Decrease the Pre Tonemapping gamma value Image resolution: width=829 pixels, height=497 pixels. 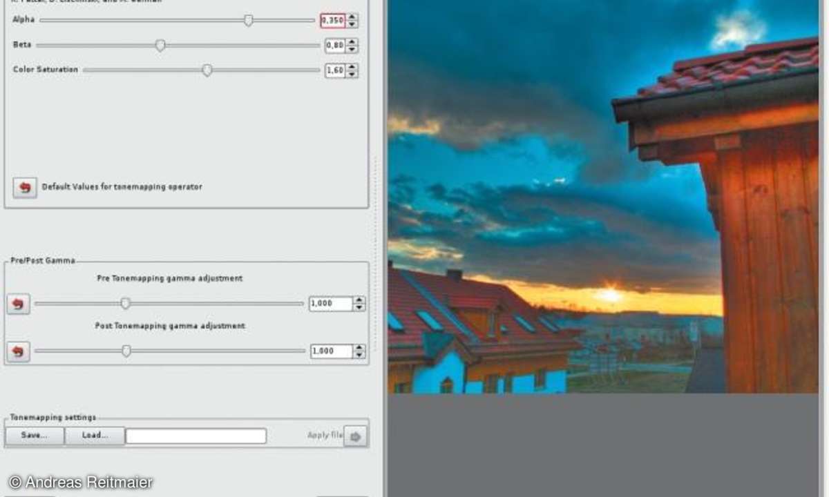(359, 307)
